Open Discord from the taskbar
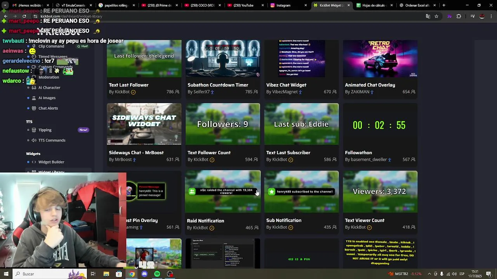Image resolution: width=497 pixels, height=279 pixels. click(144, 274)
